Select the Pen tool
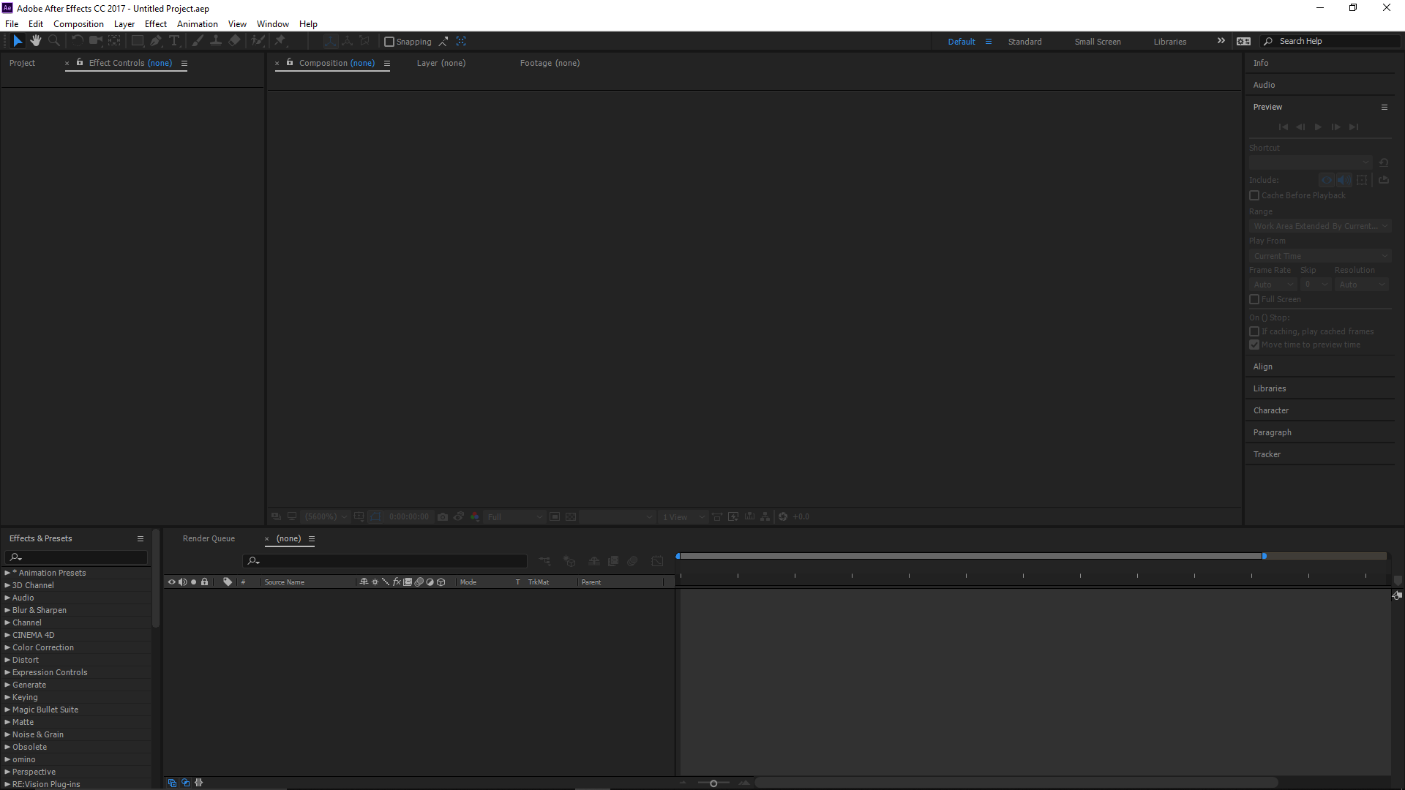Screen dimensions: 1405x790 coord(156,41)
